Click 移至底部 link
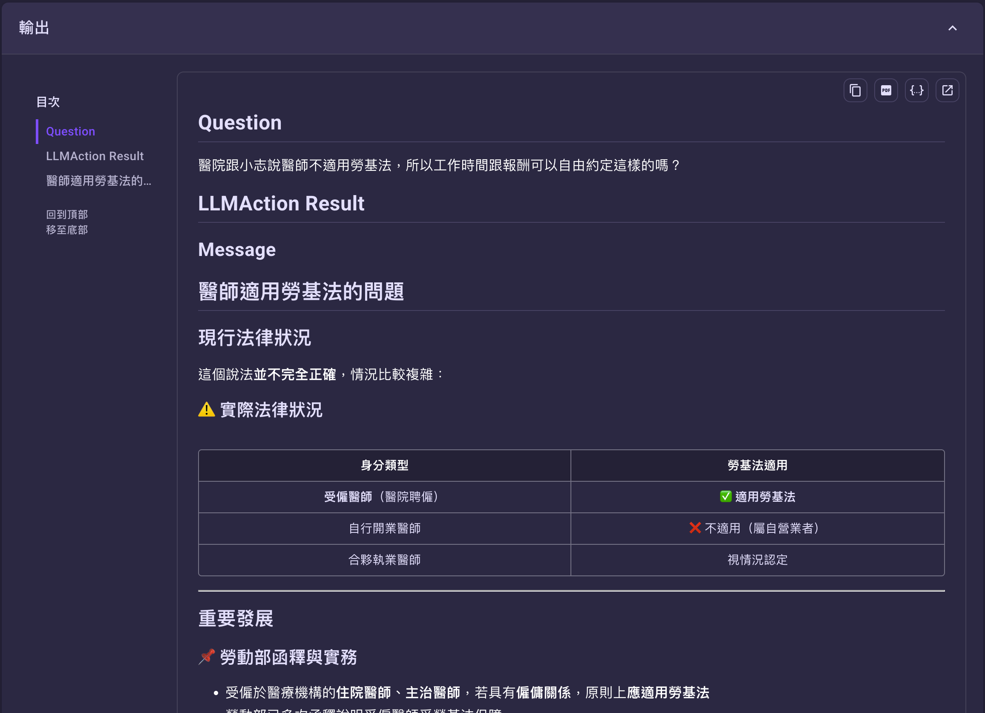The height and width of the screenshot is (713, 985). tap(67, 230)
